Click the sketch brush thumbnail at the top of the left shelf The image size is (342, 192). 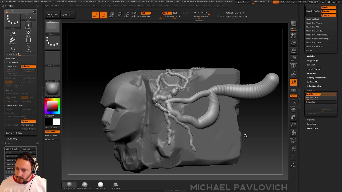(52, 27)
